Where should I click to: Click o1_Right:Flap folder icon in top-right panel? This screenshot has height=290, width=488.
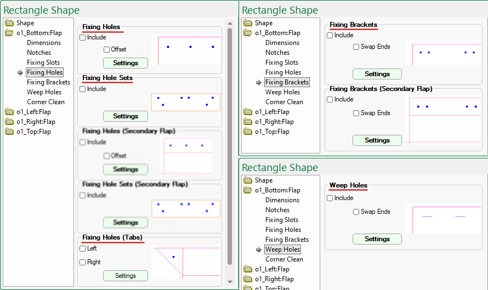pyautogui.click(x=247, y=122)
